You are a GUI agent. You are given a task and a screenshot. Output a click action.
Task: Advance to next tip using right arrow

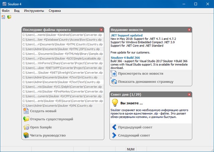114,135
